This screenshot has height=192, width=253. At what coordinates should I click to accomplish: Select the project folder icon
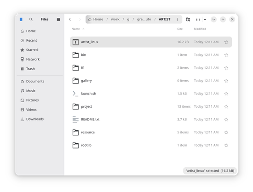tap(75, 106)
